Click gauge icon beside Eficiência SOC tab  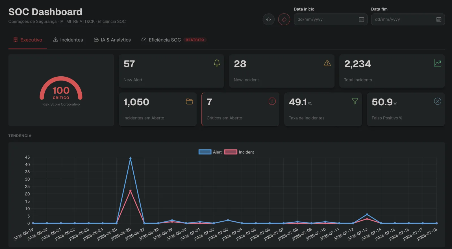[x=144, y=40]
